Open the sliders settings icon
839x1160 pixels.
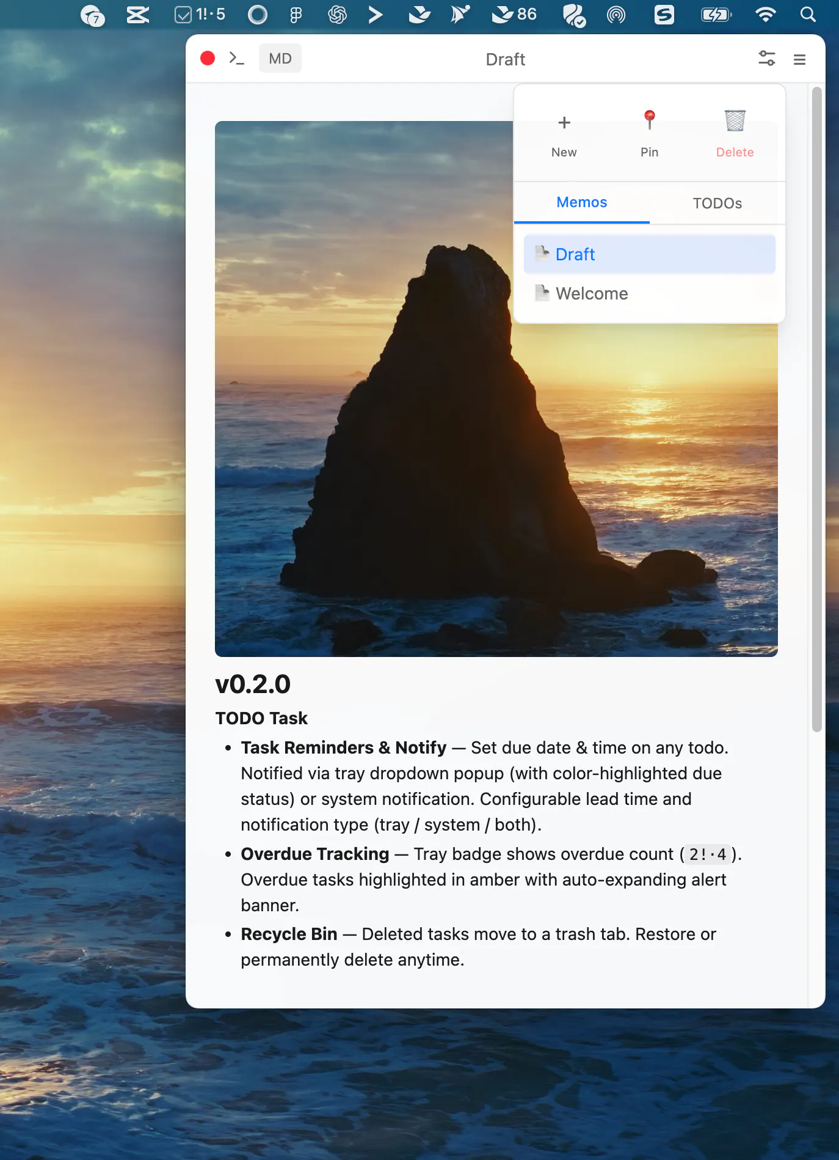pos(767,59)
